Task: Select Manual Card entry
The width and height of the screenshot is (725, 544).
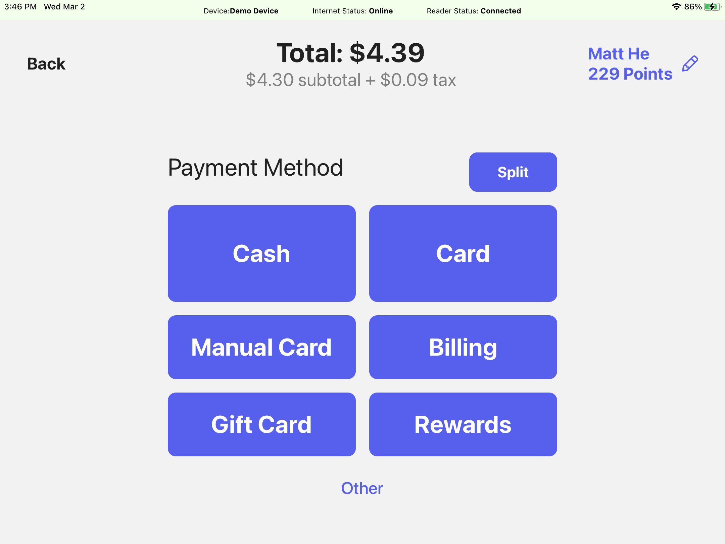Action: tap(261, 347)
